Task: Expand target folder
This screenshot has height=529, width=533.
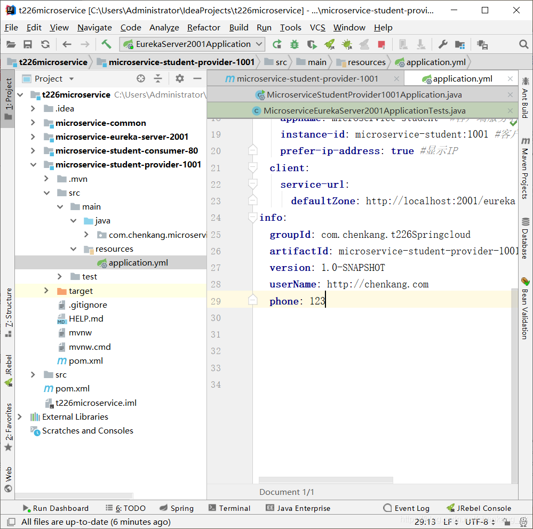Action: click(x=46, y=291)
